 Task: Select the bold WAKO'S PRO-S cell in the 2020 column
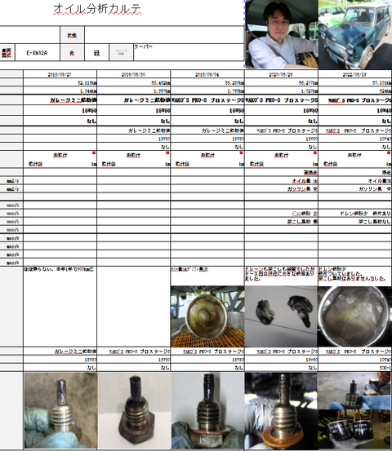281,100
